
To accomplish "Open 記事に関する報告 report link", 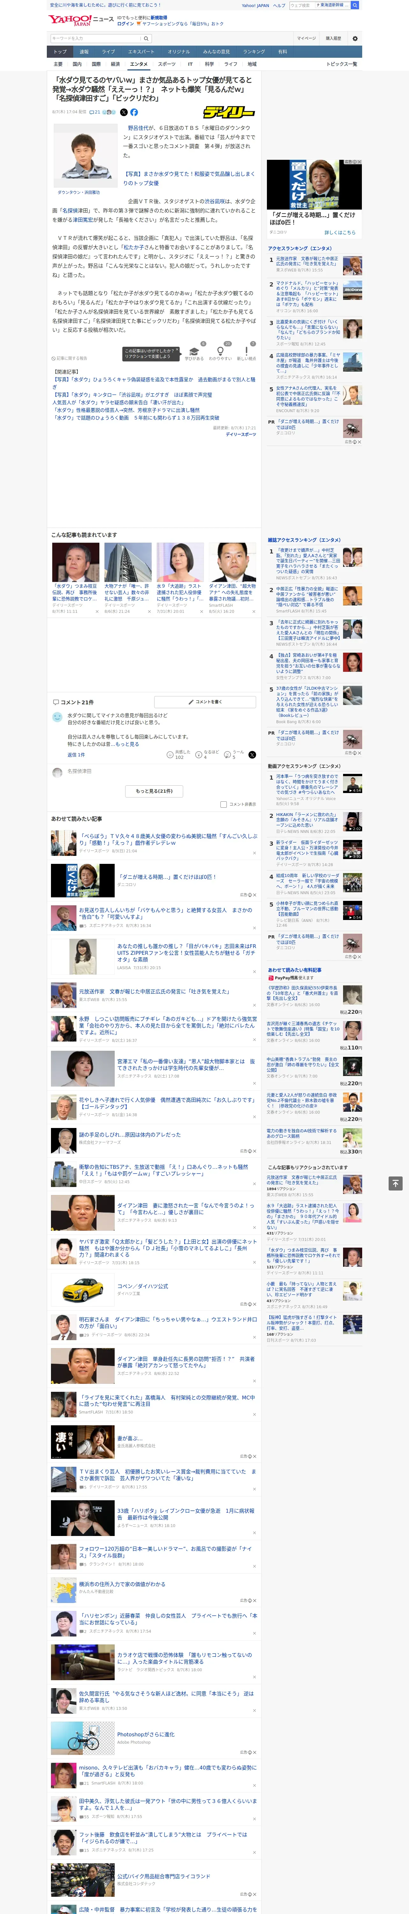I will [70, 358].
